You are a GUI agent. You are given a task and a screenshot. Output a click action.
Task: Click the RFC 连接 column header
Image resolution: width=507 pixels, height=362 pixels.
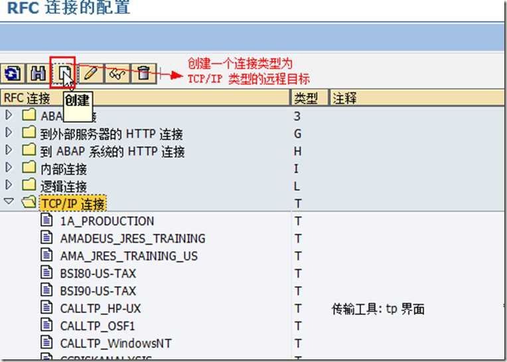click(145, 98)
